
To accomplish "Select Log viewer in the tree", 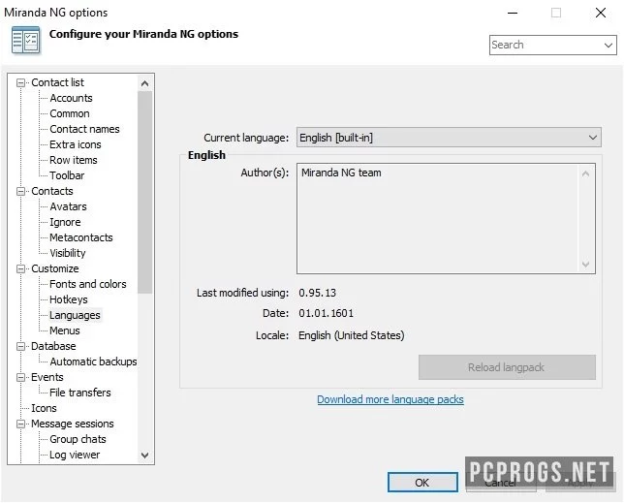I will (75, 455).
